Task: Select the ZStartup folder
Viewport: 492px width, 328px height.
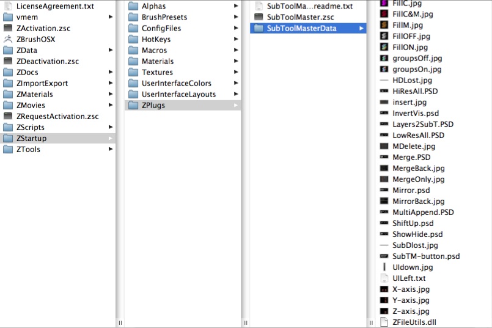Action: (x=57, y=138)
